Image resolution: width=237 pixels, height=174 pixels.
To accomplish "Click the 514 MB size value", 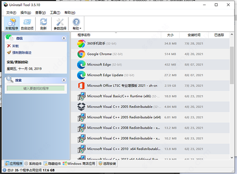I will [170, 54].
